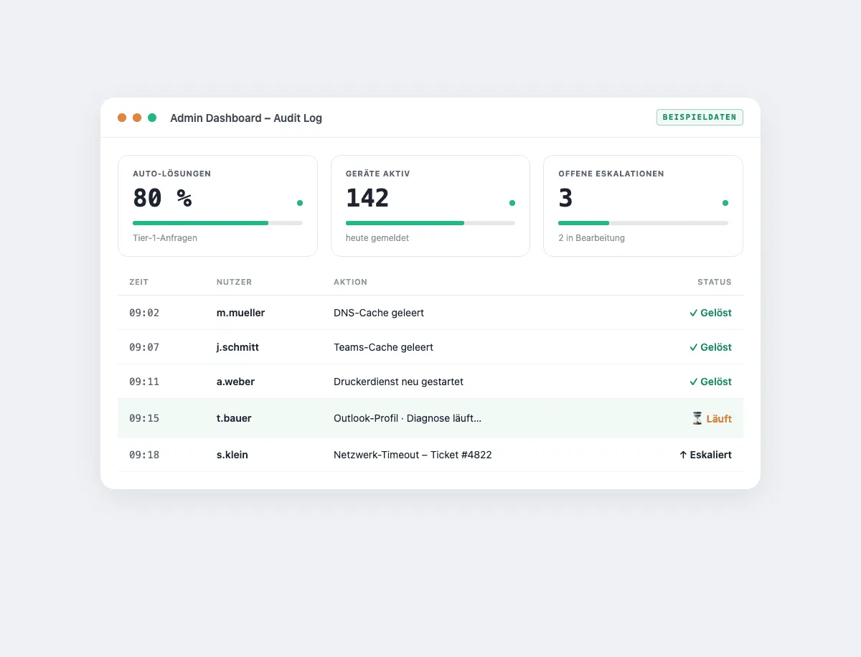
Task: Click 'Druckerdienst neu gestartet' action
Action: [x=398, y=382]
